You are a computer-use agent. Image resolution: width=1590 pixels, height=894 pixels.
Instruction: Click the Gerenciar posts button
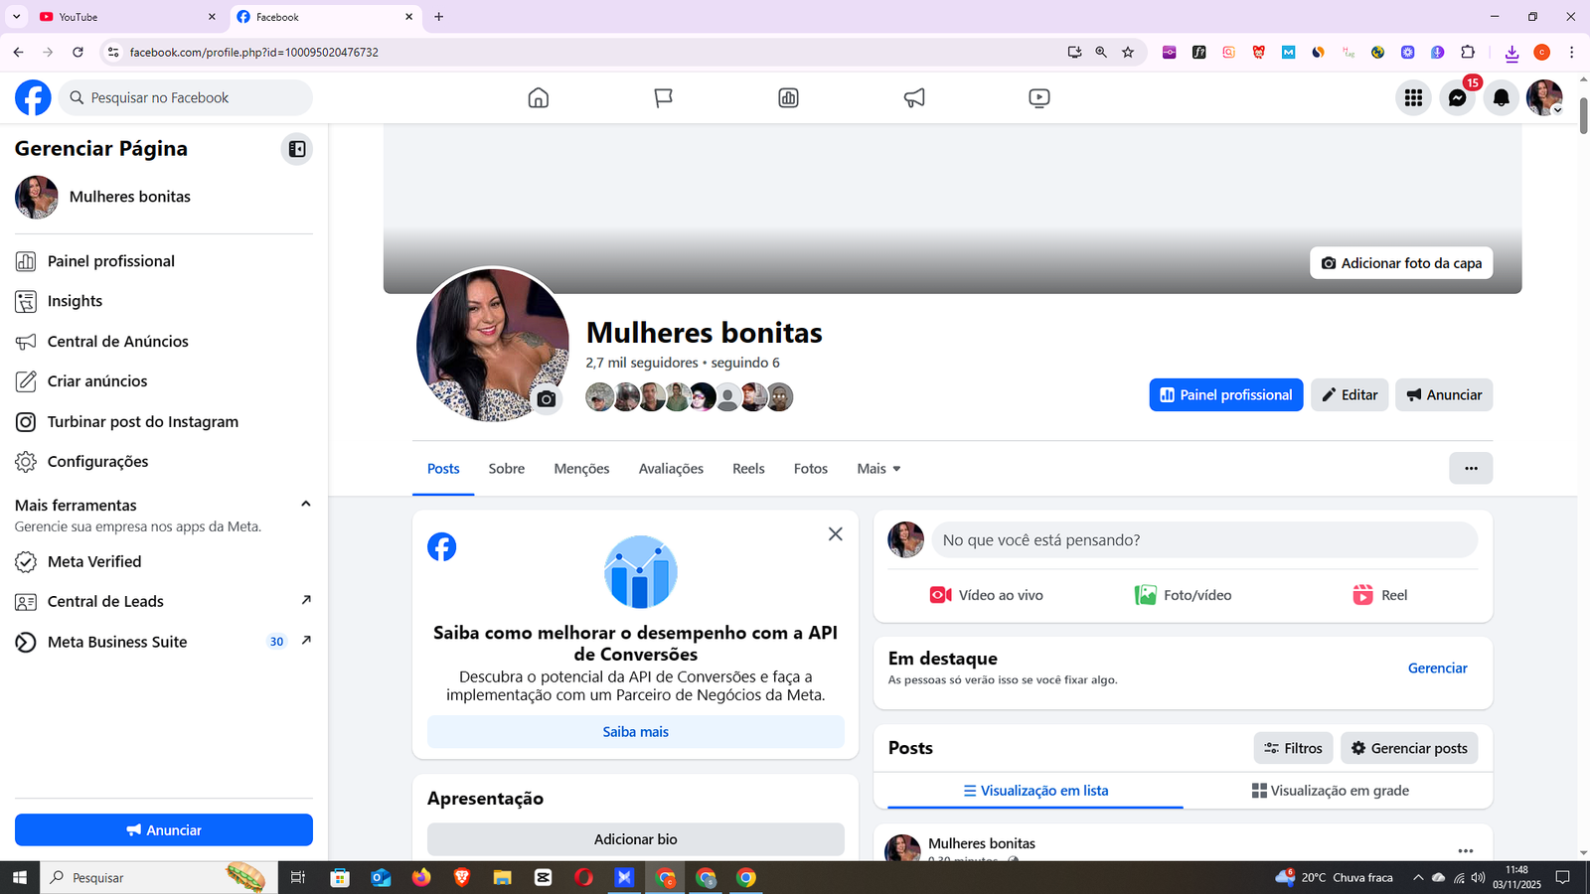pyautogui.click(x=1409, y=748)
